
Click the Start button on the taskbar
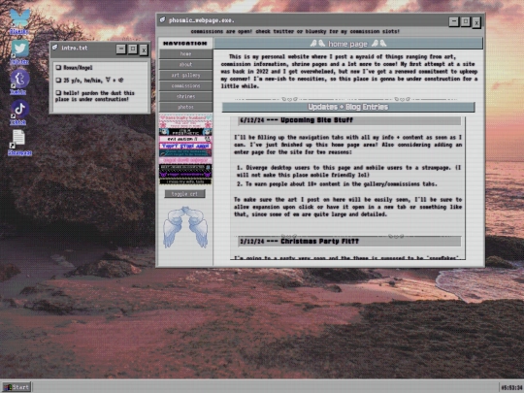tap(16, 387)
